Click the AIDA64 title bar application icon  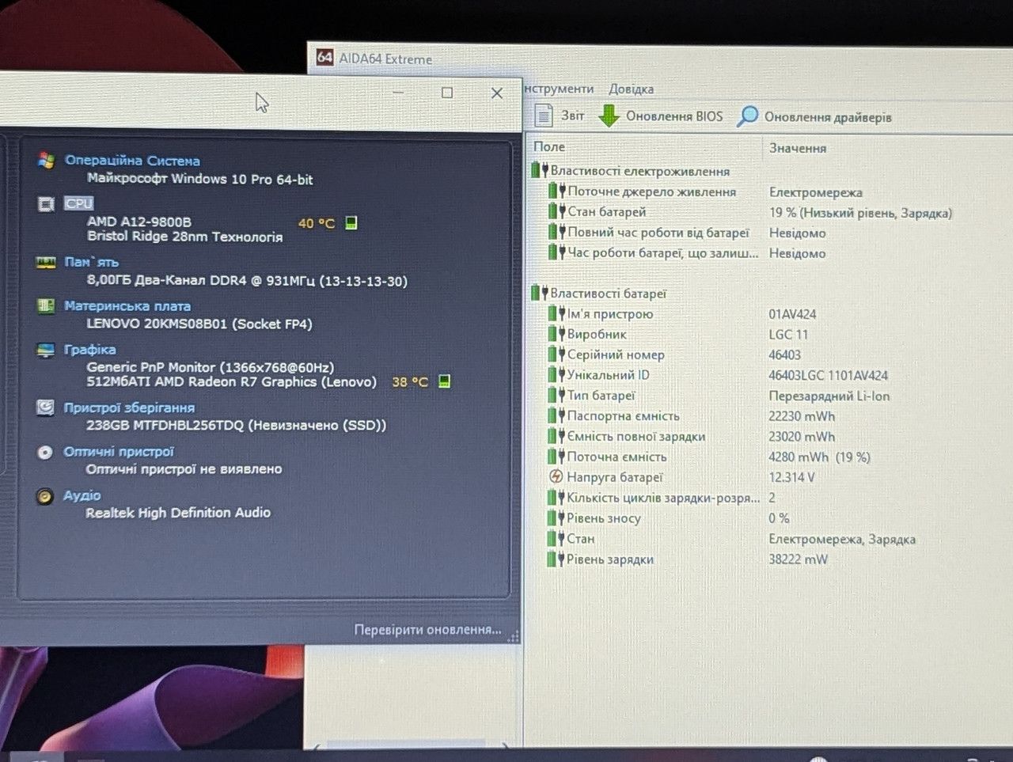click(324, 58)
